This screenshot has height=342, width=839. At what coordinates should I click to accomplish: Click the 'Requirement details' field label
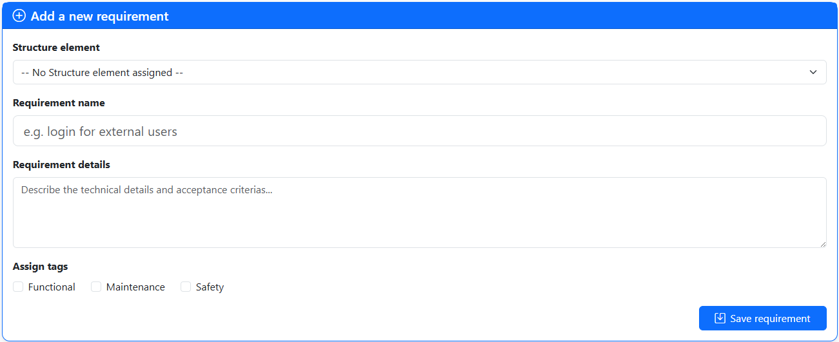point(61,165)
